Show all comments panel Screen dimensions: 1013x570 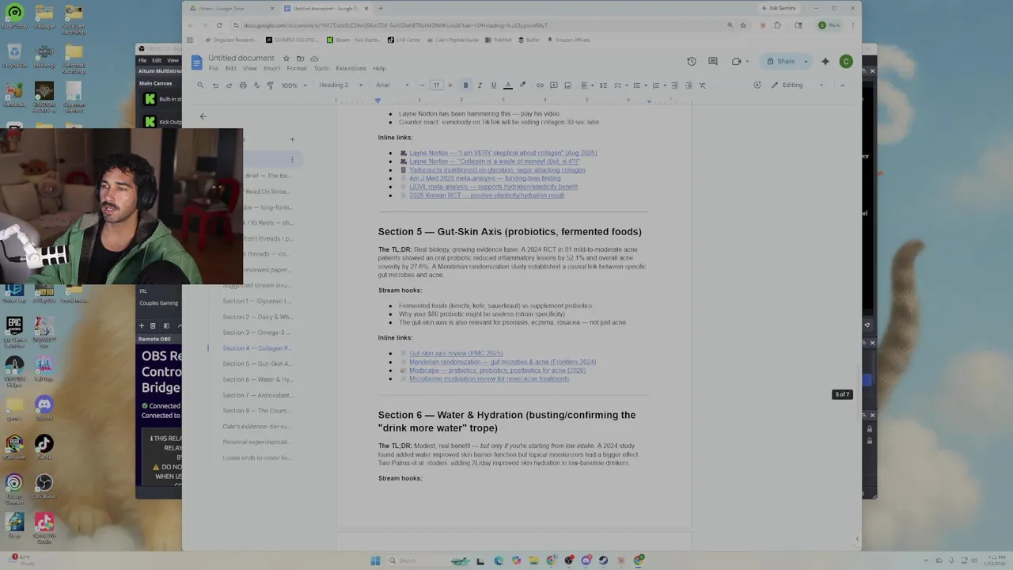713,62
